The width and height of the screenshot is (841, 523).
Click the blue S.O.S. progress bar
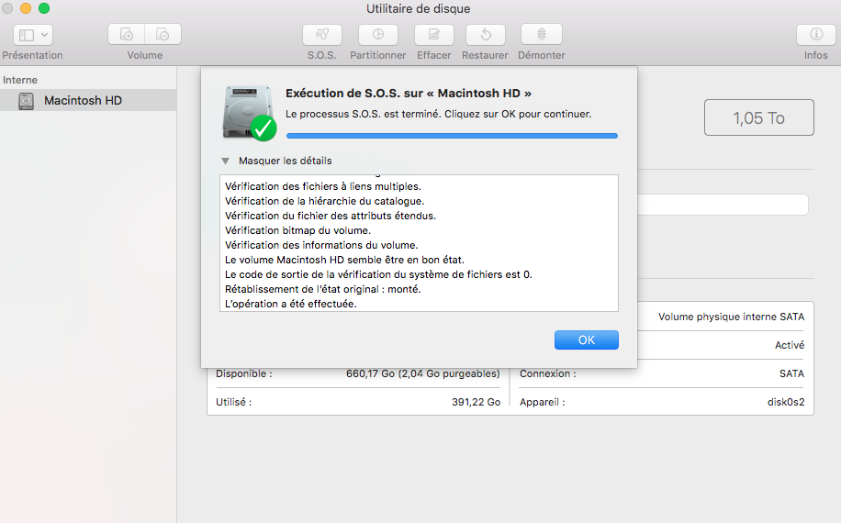pyautogui.click(x=452, y=135)
